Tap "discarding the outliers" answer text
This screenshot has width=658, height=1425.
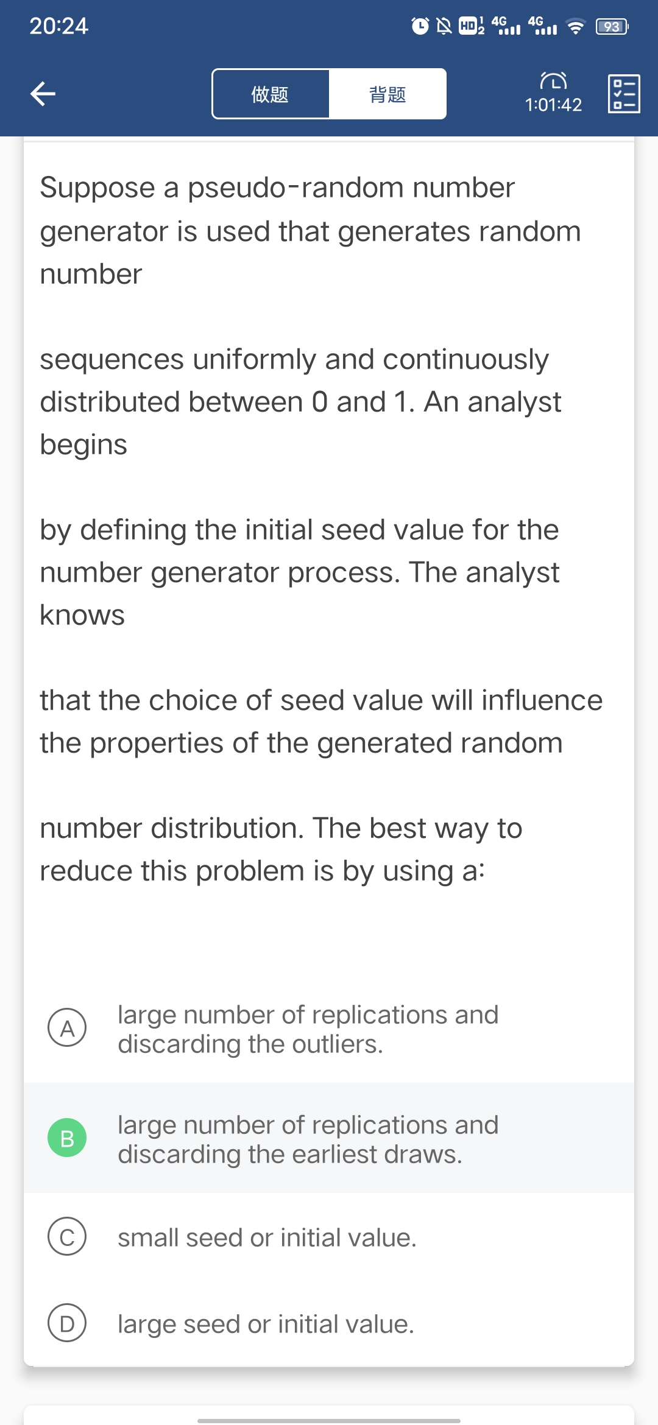coord(250,1045)
